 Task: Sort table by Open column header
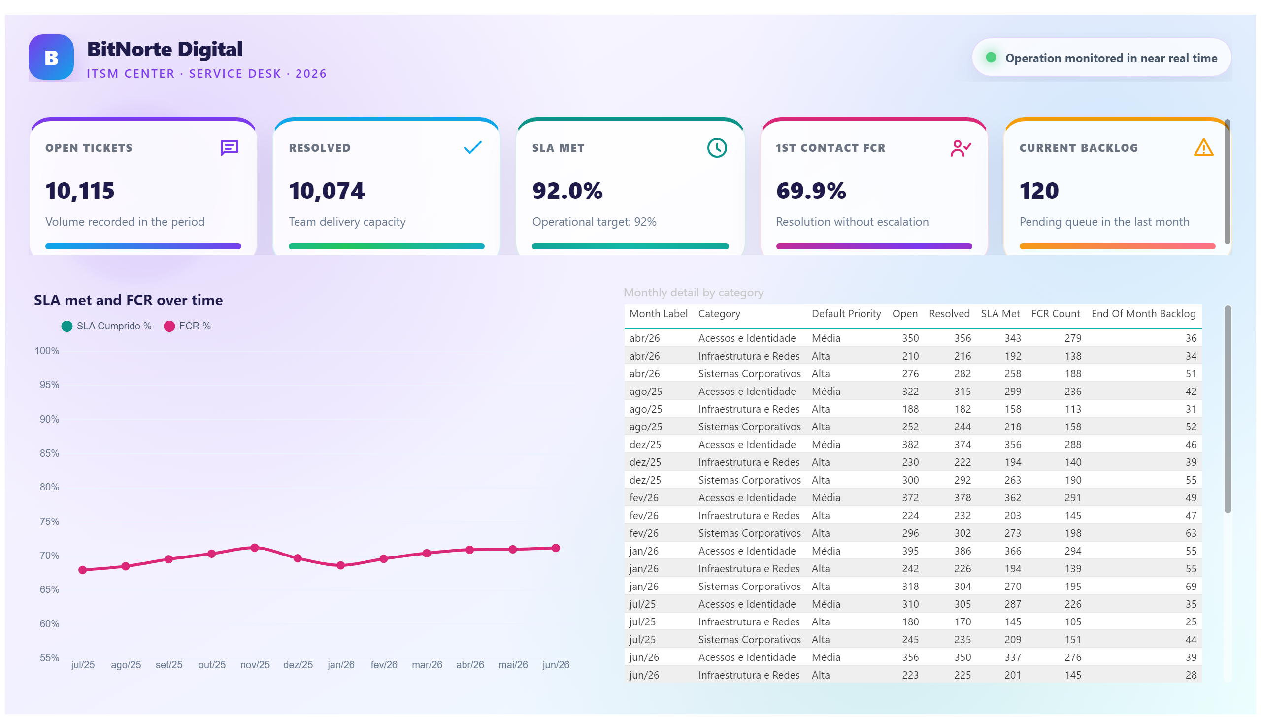904,314
